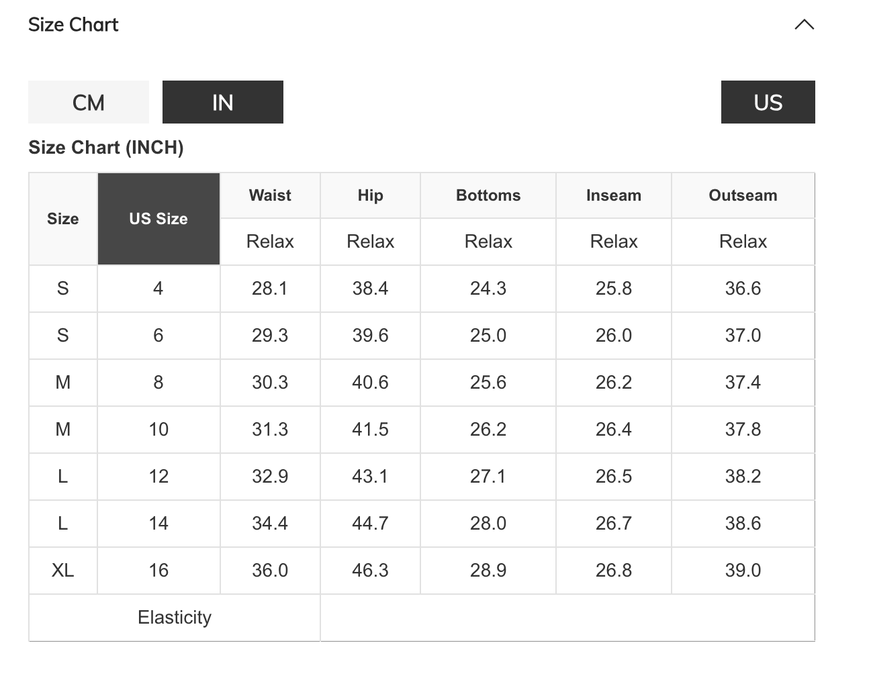Select the US Size column header
This screenshot has height=678, width=869.
[x=158, y=219]
